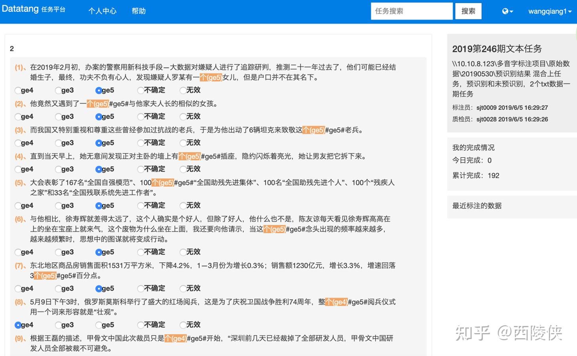Click highlighted 个(ge5) tag in sentence (3)

[313, 130]
